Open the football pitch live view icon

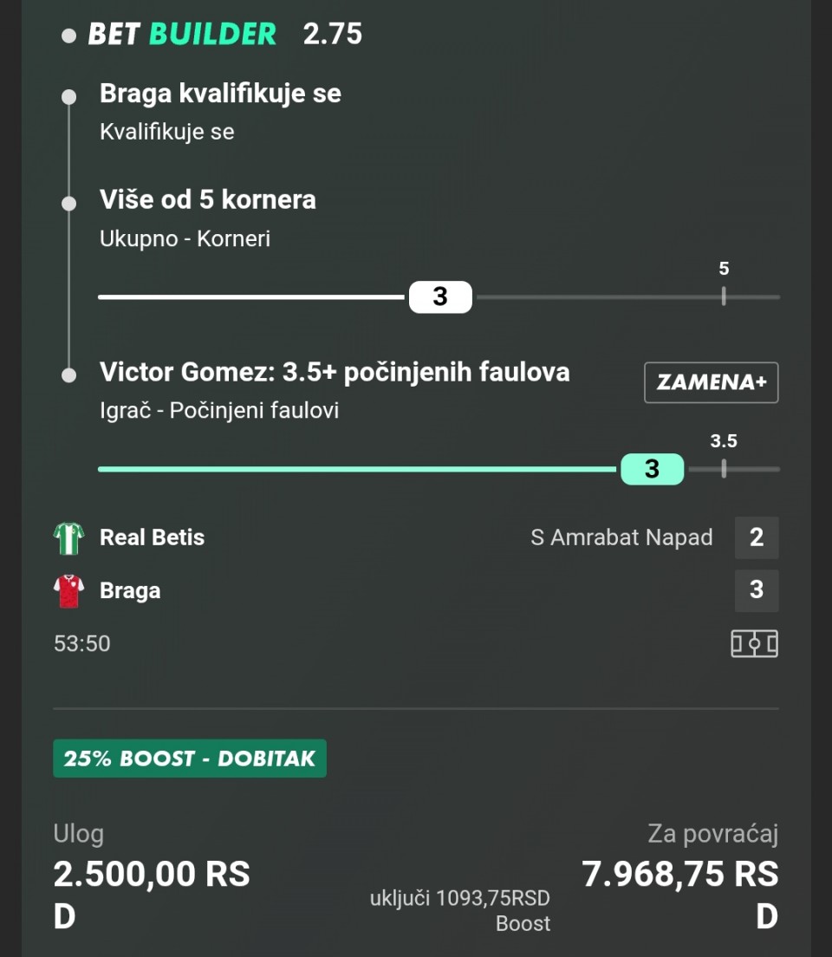pyautogui.click(x=754, y=643)
